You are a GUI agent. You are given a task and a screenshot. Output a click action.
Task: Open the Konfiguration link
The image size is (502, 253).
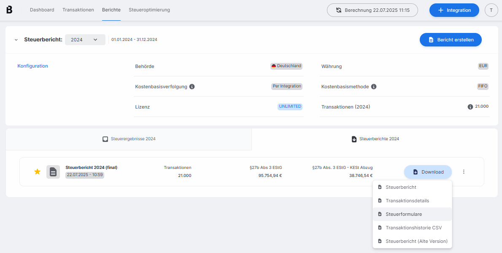click(32, 66)
